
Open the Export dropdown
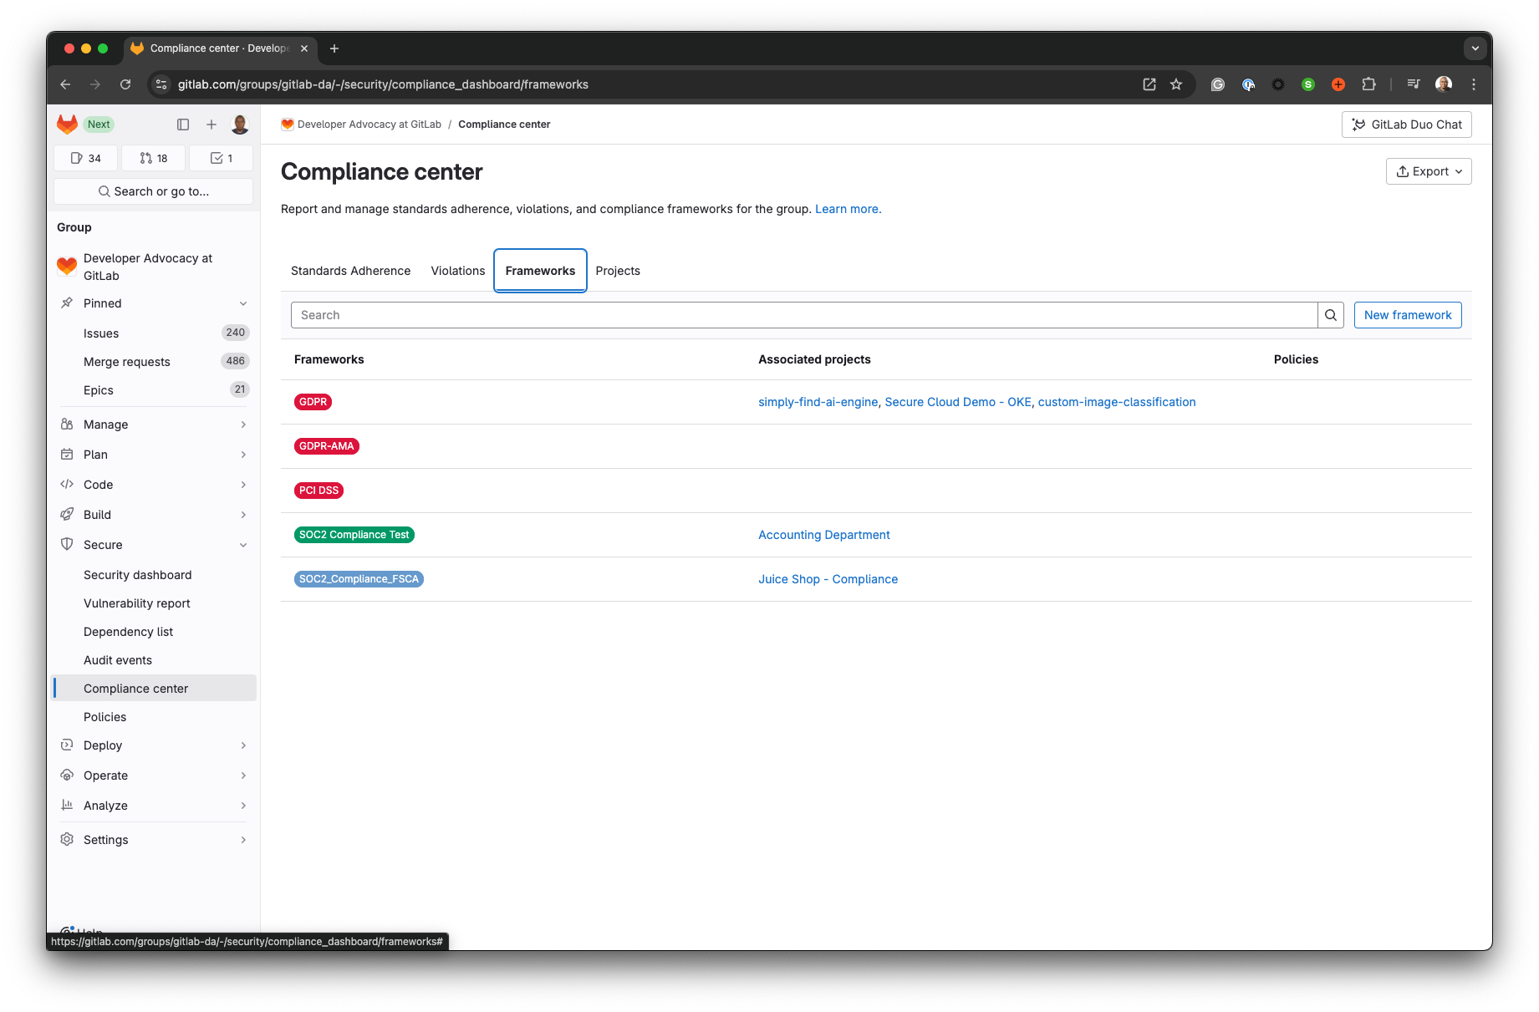(x=1429, y=171)
